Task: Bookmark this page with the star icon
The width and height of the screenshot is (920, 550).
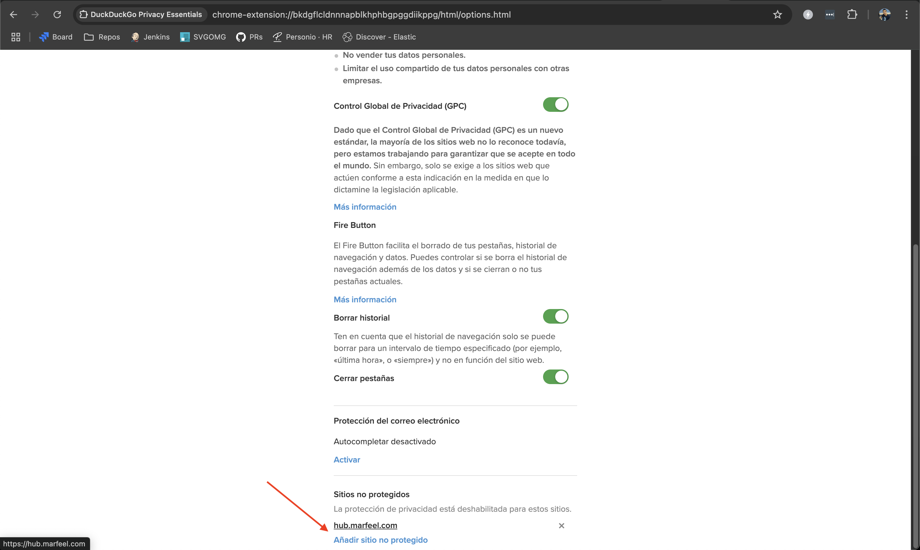Action: (778, 15)
